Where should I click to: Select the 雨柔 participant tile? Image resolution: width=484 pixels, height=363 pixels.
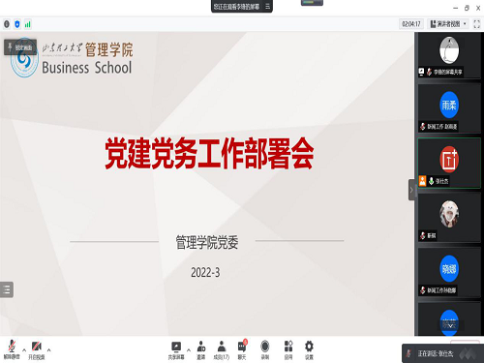tap(449, 108)
